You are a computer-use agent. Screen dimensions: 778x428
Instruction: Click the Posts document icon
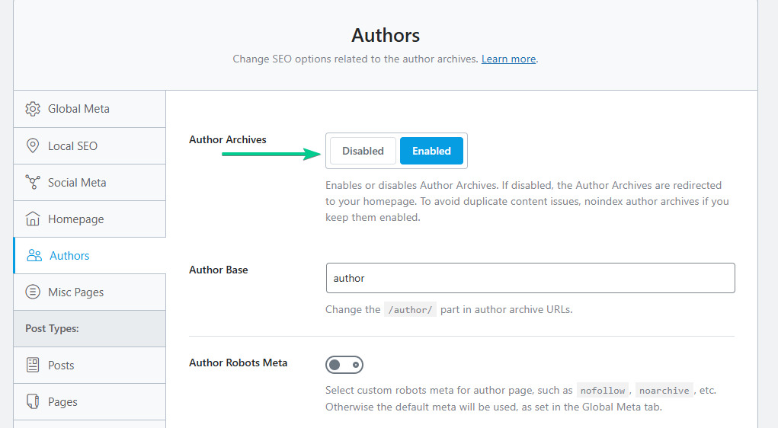point(33,365)
